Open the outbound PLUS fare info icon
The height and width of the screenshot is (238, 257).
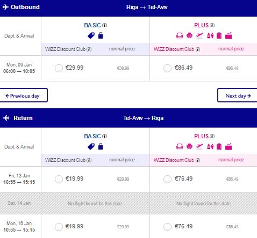click(x=212, y=25)
